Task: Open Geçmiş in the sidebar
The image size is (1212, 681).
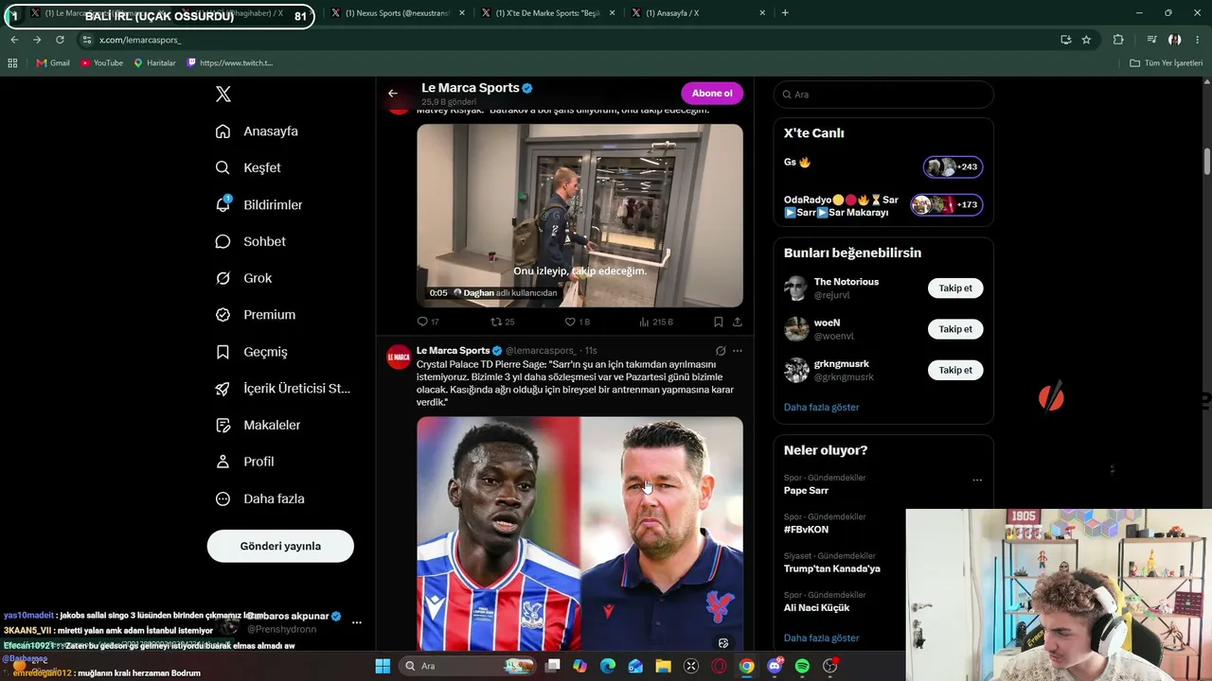Action: coord(251,352)
